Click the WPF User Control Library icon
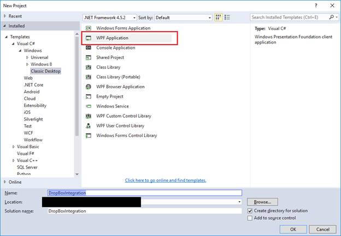 point(89,126)
